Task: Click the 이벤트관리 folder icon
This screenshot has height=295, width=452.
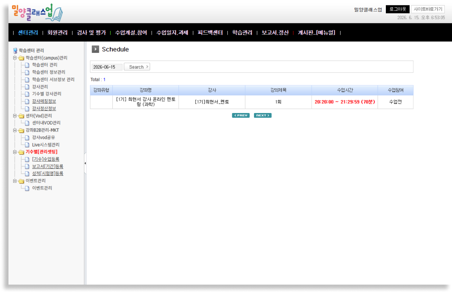Action: [21, 181]
